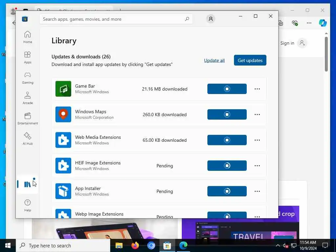Click the search magnifier icon

click(x=187, y=19)
